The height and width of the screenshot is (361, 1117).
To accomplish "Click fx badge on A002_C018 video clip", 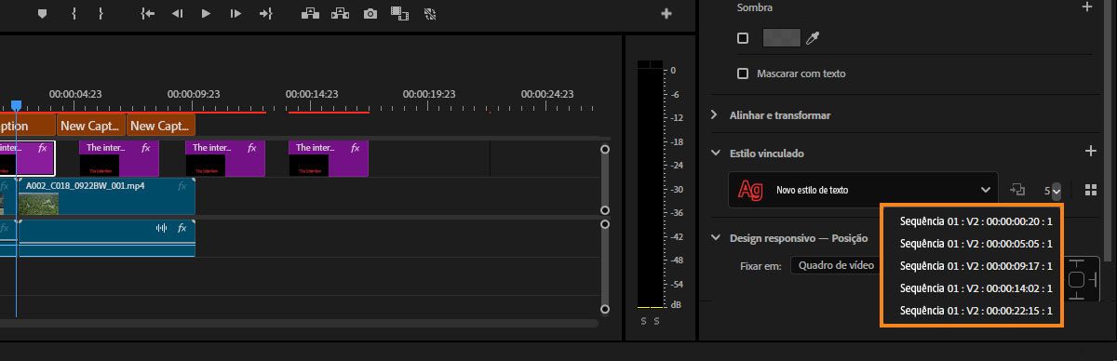I will [x=182, y=185].
